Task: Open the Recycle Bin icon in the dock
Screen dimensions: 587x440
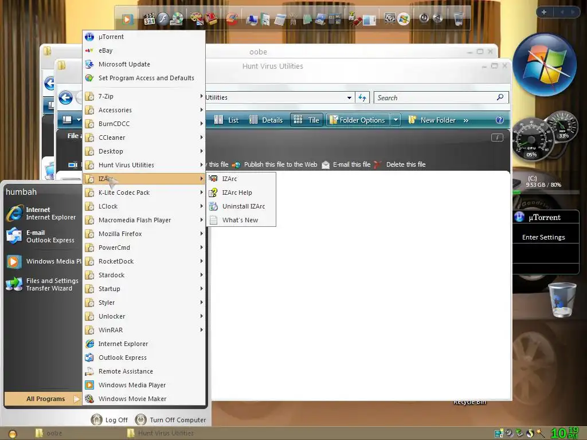Action: [x=458, y=19]
